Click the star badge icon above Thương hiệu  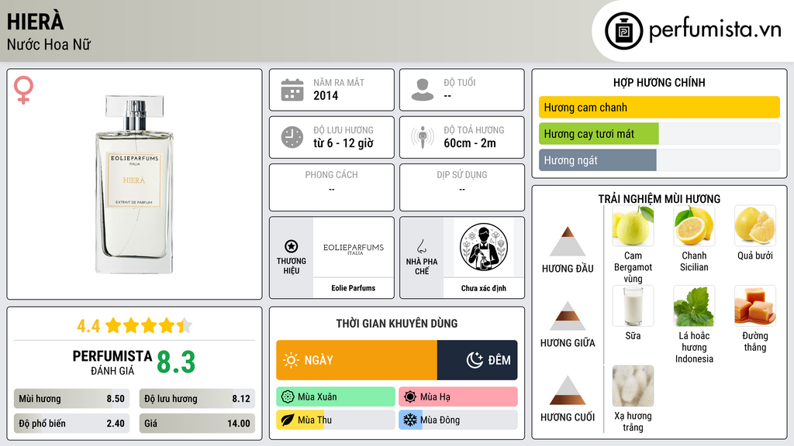point(292,246)
